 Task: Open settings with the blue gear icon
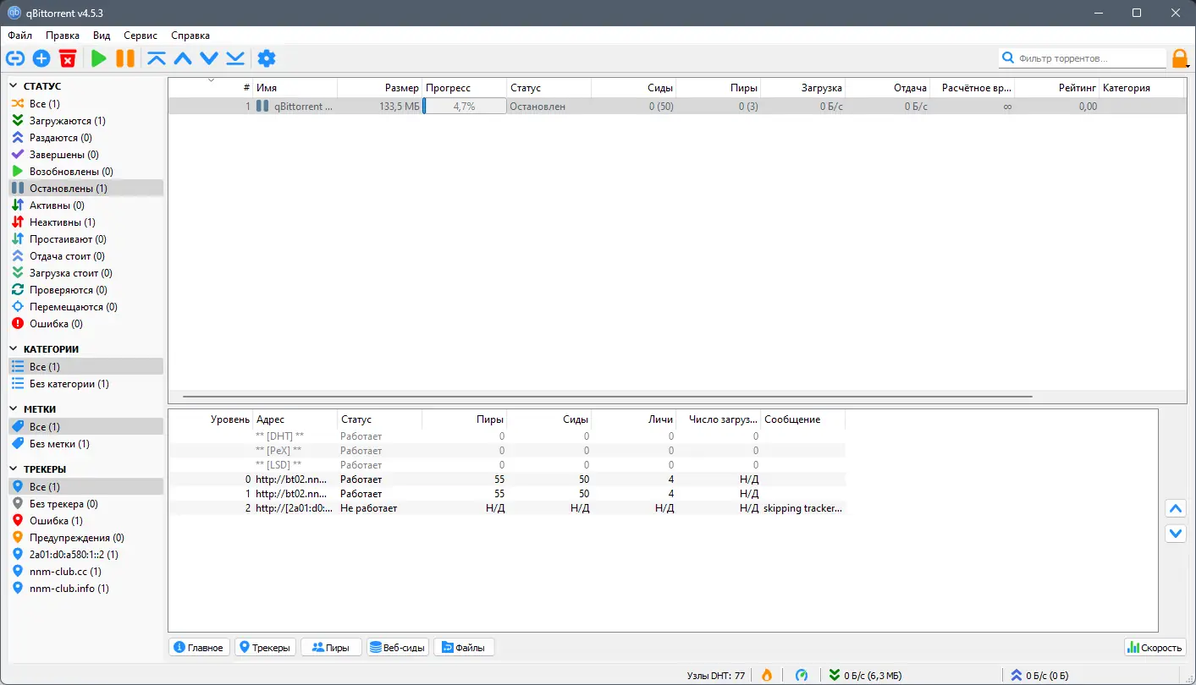[267, 58]
